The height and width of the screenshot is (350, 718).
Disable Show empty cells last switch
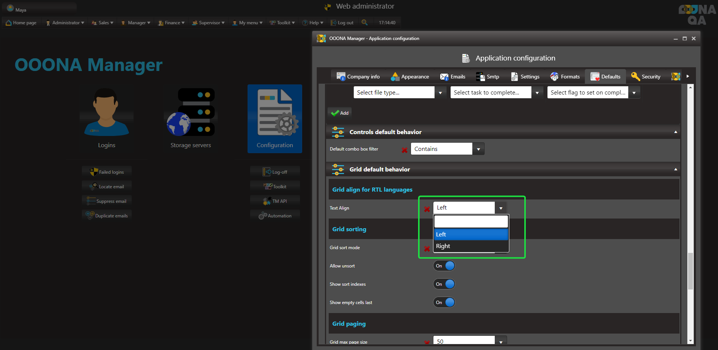(x=444, y=302)
